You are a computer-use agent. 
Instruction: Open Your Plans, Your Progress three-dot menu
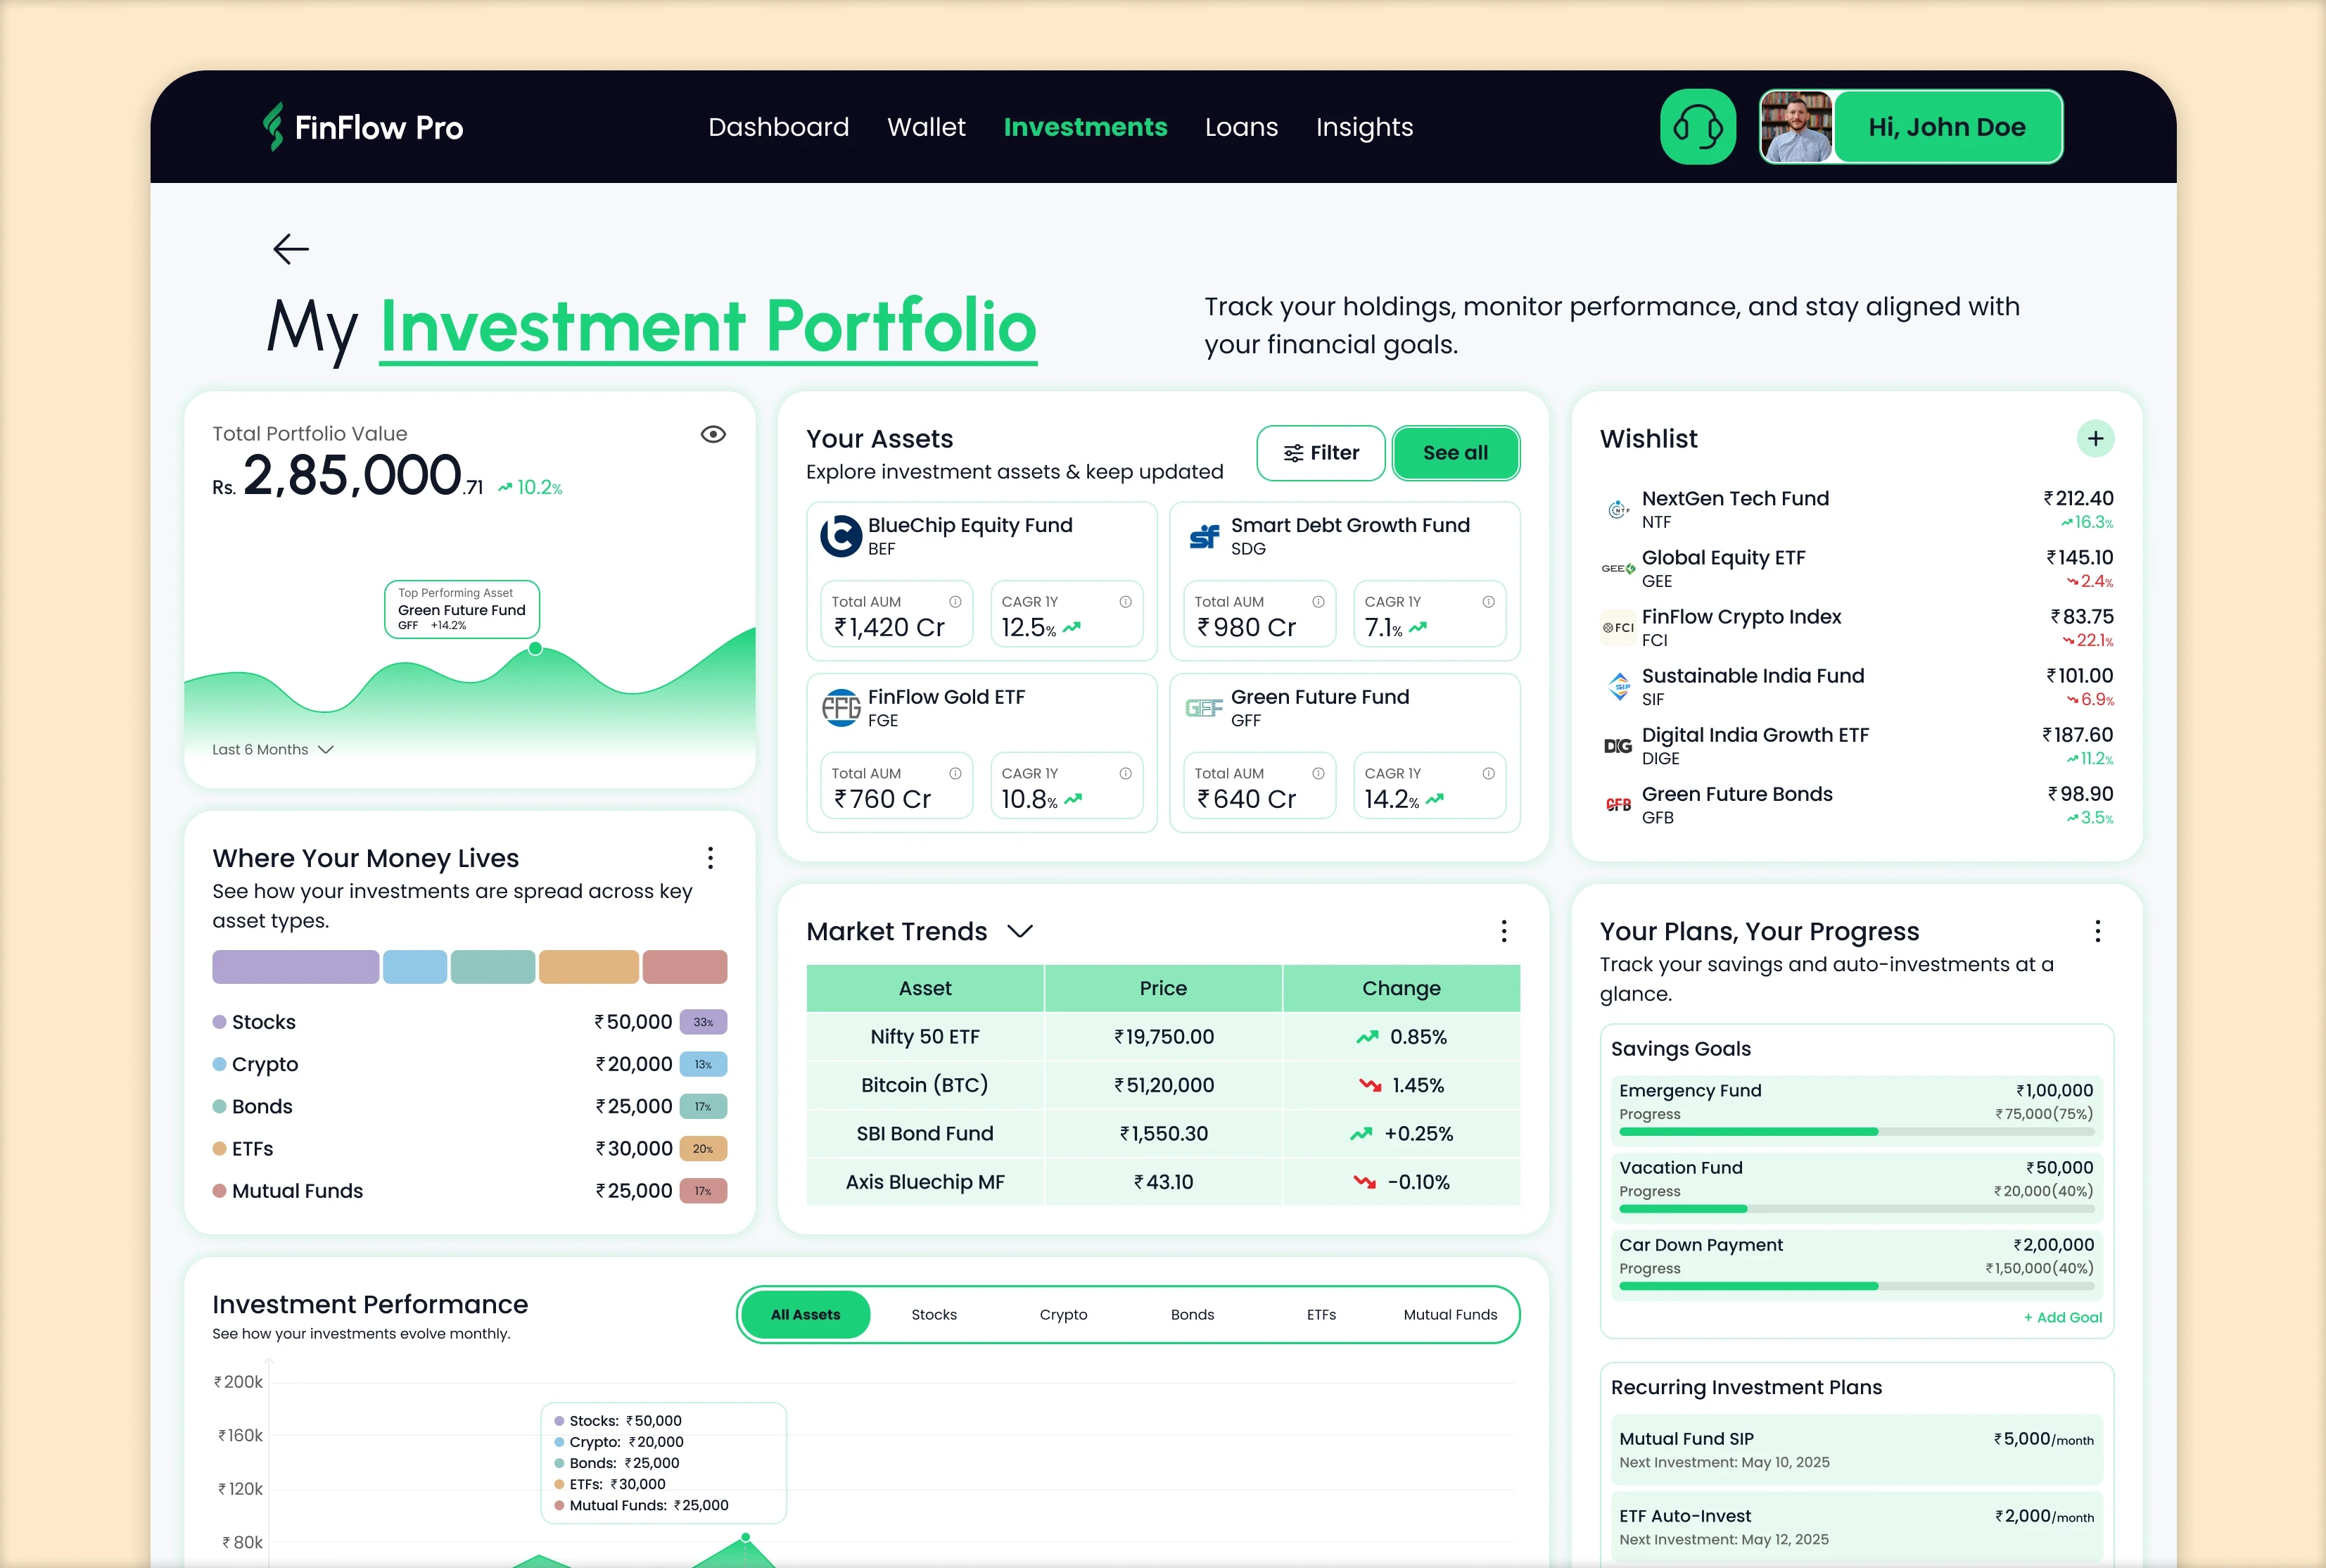point(2097,931)
